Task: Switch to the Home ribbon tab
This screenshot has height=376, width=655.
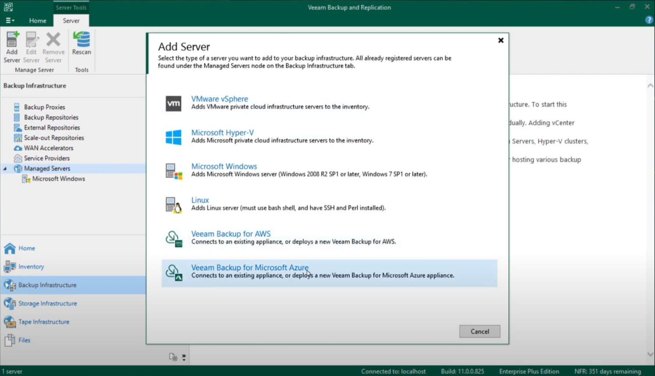Action: pyautogui.click(x=38, y=21)
